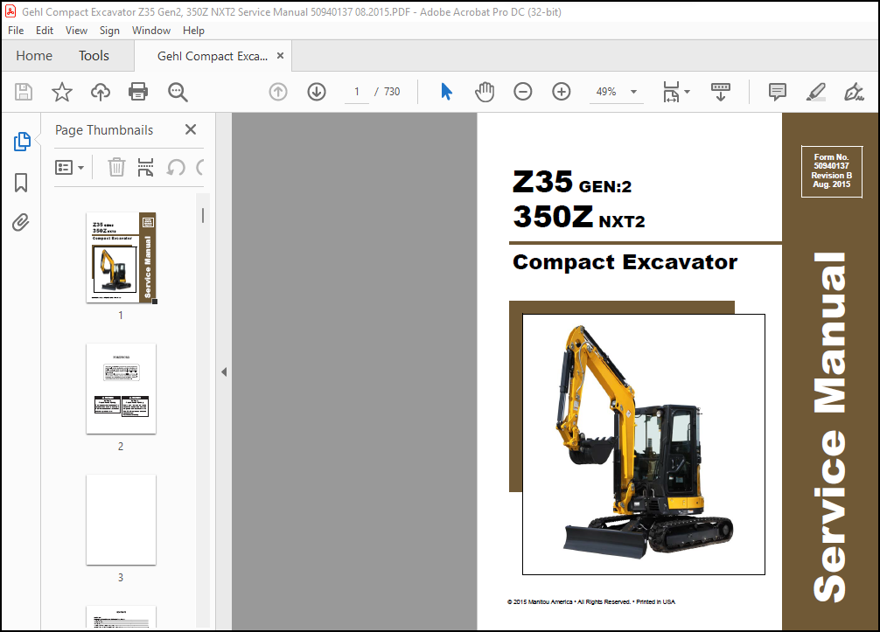Activate the Selection arrow tool
Screen dimensions: 880x632
pyautogui.click(x=446, y=92)
